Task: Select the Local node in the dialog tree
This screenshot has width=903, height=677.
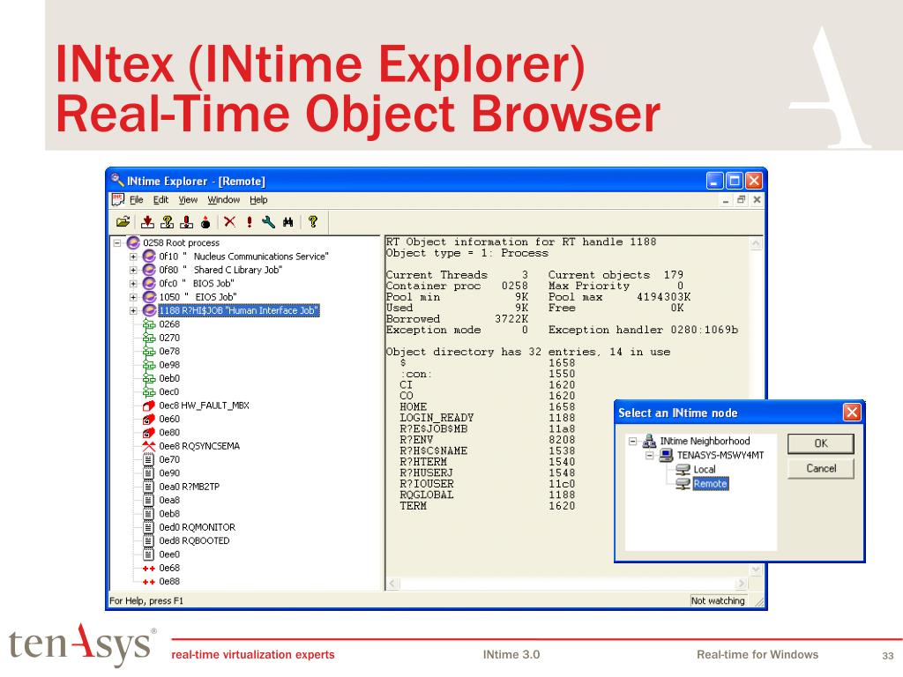Action: [704, 470]
